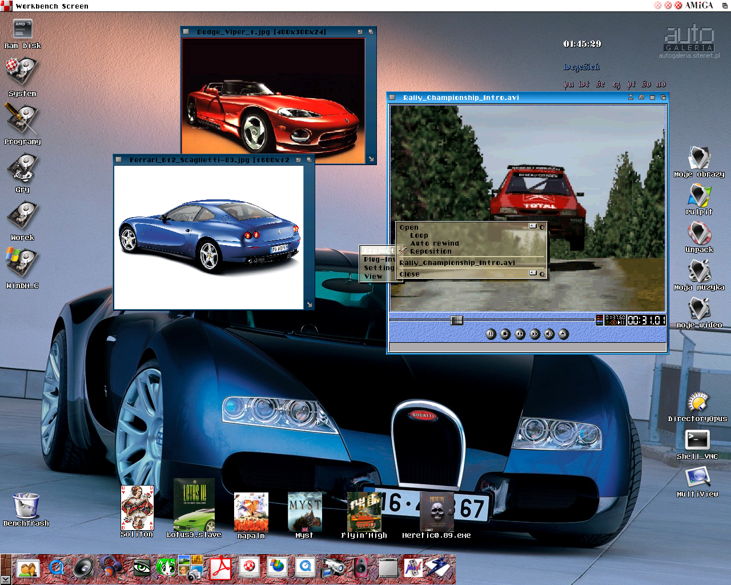
Task: Eject the video with eject button
Action: pos(564,334)
